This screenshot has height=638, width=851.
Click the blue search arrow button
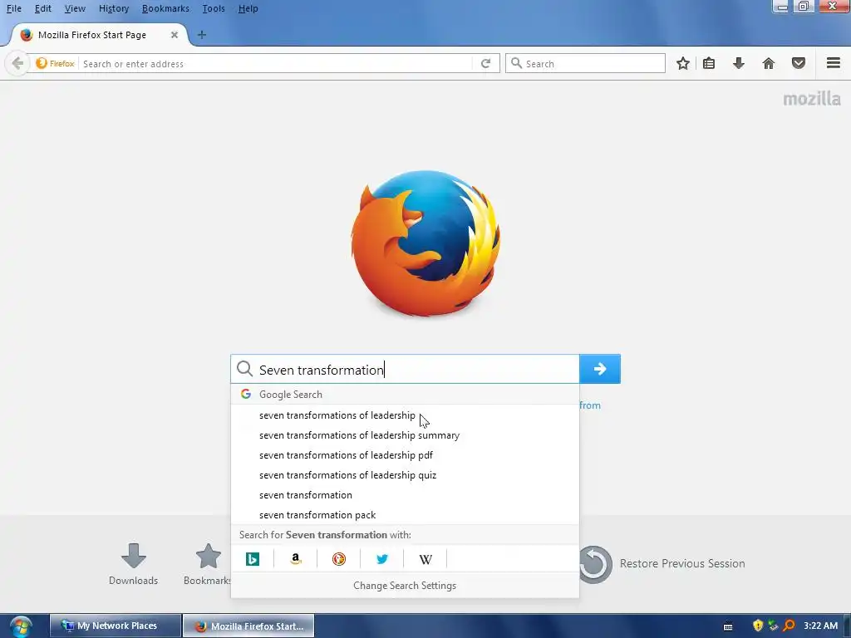[600, 369]
